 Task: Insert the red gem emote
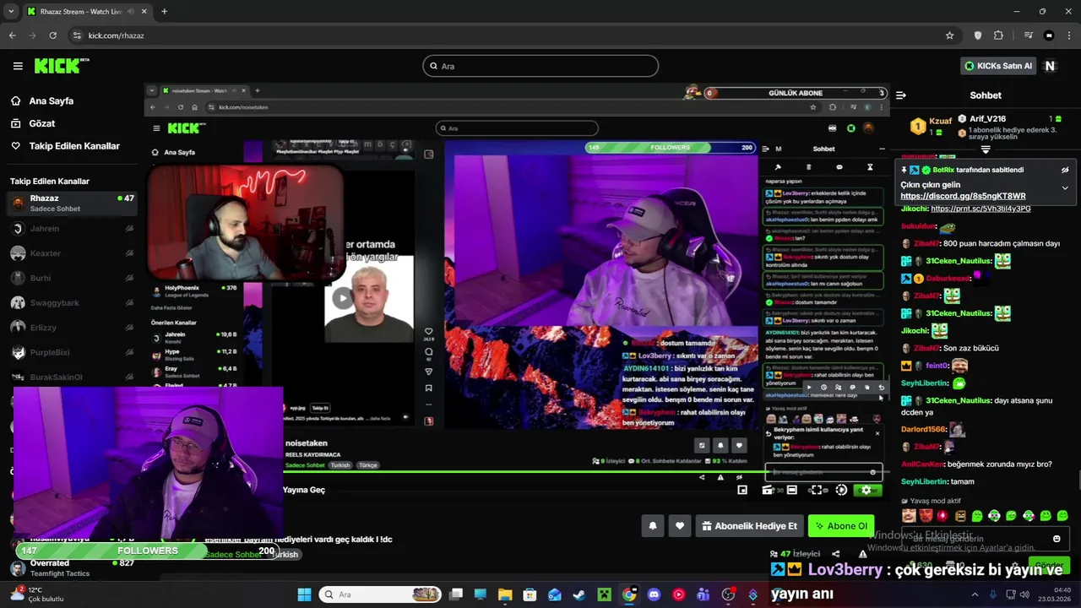click(x=942, y=515)
